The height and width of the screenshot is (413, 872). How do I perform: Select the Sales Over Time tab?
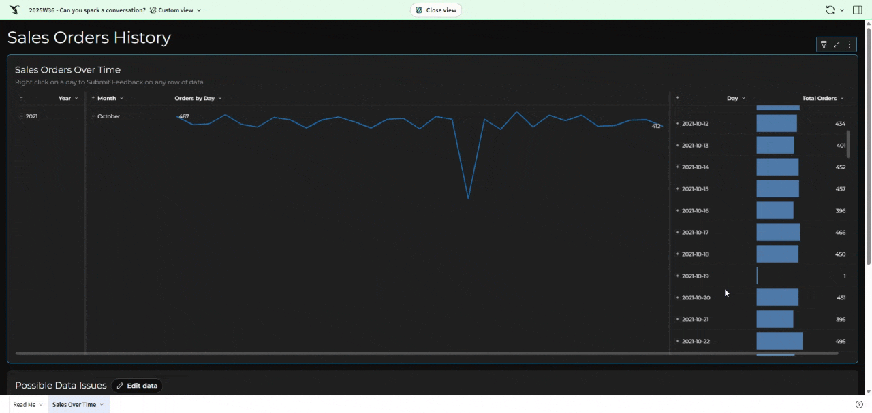point(74,405)
